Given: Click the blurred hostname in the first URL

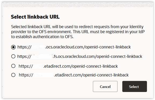Looking at the screenshot, I should point(38,47).
